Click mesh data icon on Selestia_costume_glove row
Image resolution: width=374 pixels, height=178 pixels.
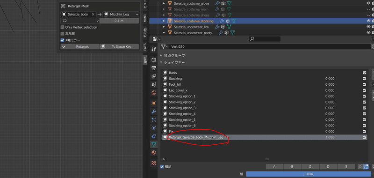(x=229, y=3)
